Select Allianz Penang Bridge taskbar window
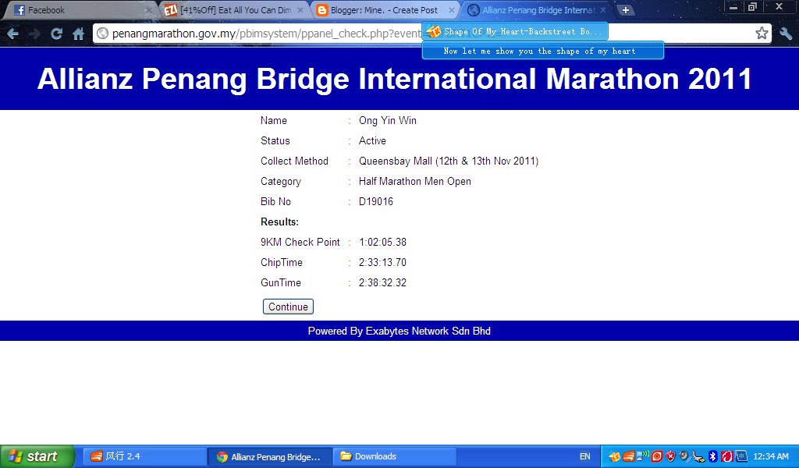The width and height of the screenshot is (799, 468). [x=270, y=456]
